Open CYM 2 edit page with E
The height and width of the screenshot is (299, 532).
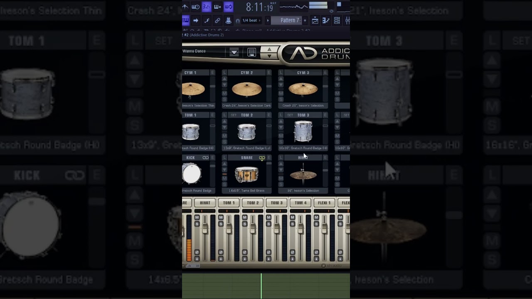pos(269,73)
